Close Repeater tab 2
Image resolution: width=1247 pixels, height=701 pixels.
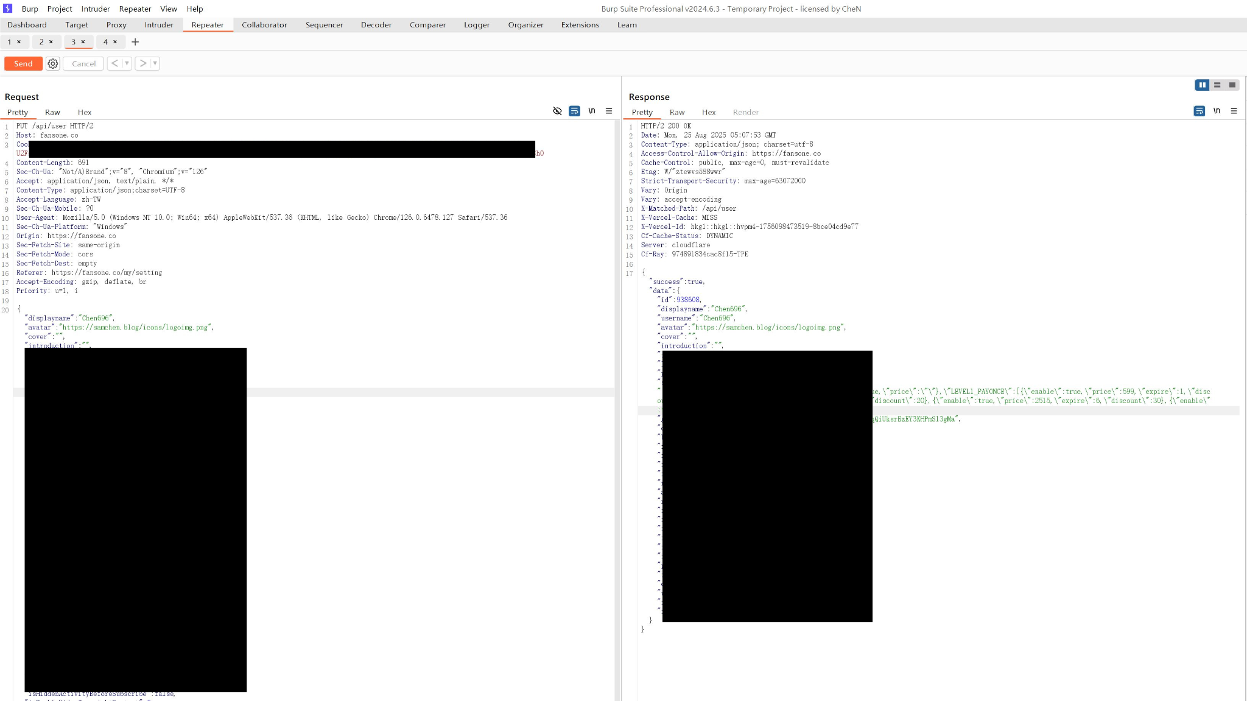click(51, 42)
